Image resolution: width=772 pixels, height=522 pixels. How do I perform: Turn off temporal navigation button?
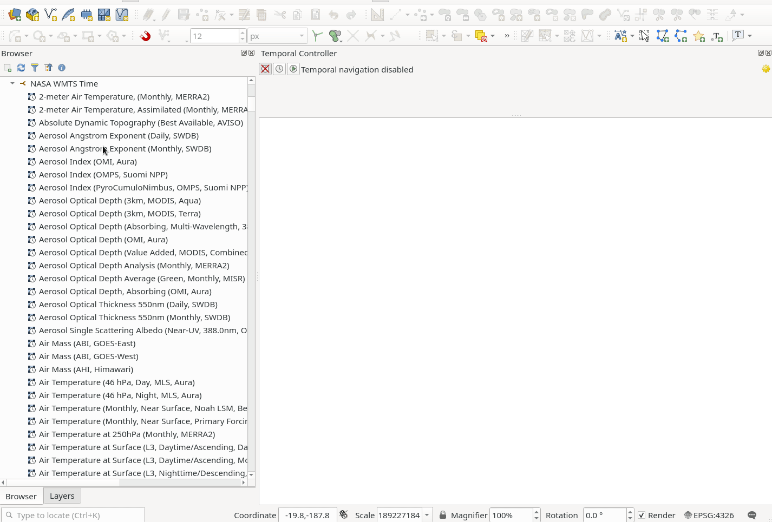click(x=265, y=69)
